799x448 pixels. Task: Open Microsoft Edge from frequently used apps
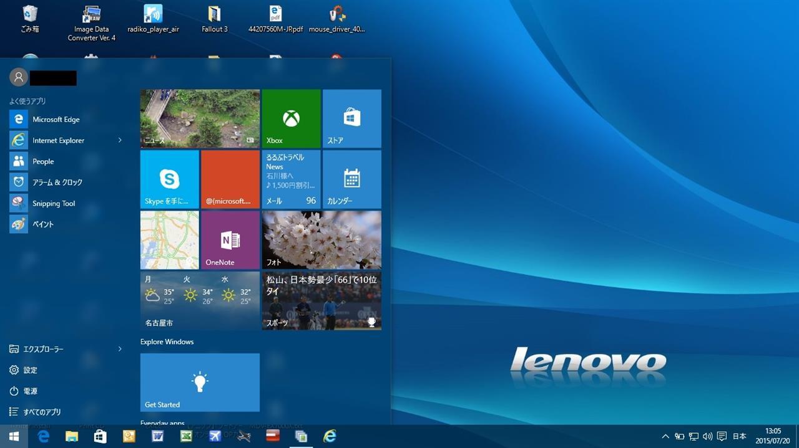click(66, 120)
